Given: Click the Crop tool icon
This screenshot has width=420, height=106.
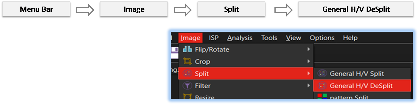Looking at the screenshot, I should (x=187, y=61).
